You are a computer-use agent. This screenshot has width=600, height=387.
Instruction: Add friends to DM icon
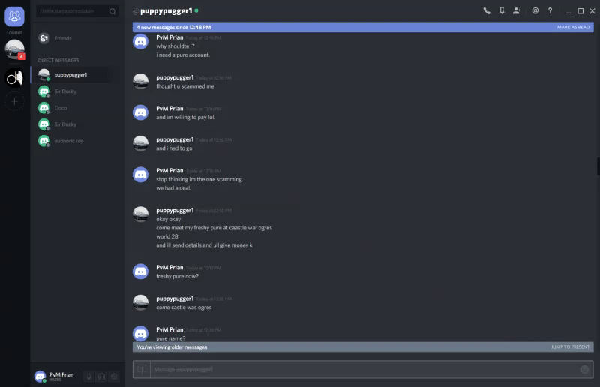(x=517, y=10)
